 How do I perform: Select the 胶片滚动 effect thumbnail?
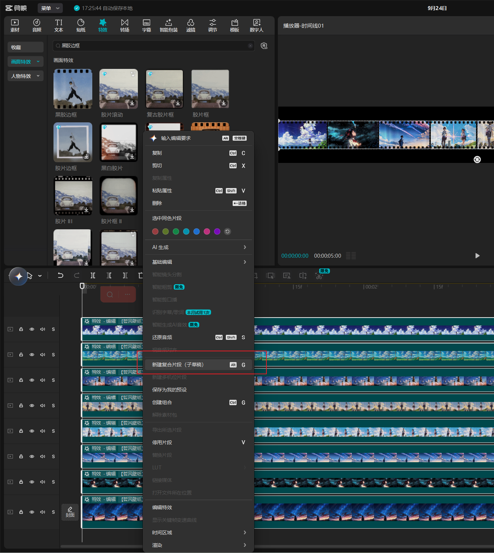pos(118,89)
